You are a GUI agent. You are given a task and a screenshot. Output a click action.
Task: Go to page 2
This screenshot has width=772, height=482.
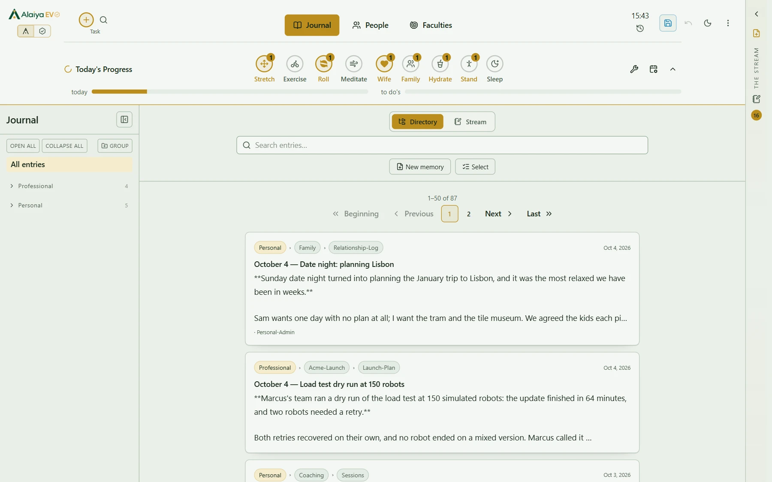click(x=469, y=214)
